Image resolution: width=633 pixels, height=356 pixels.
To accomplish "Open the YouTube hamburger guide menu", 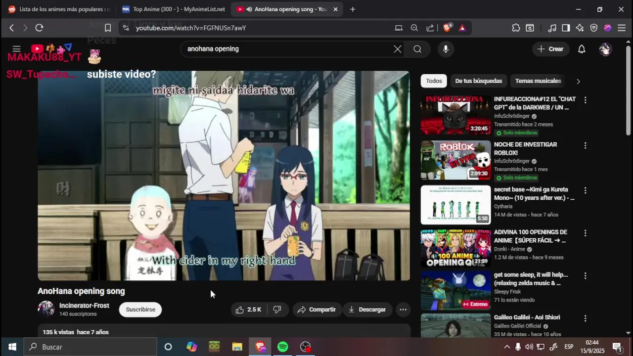I will coord(16,49).
